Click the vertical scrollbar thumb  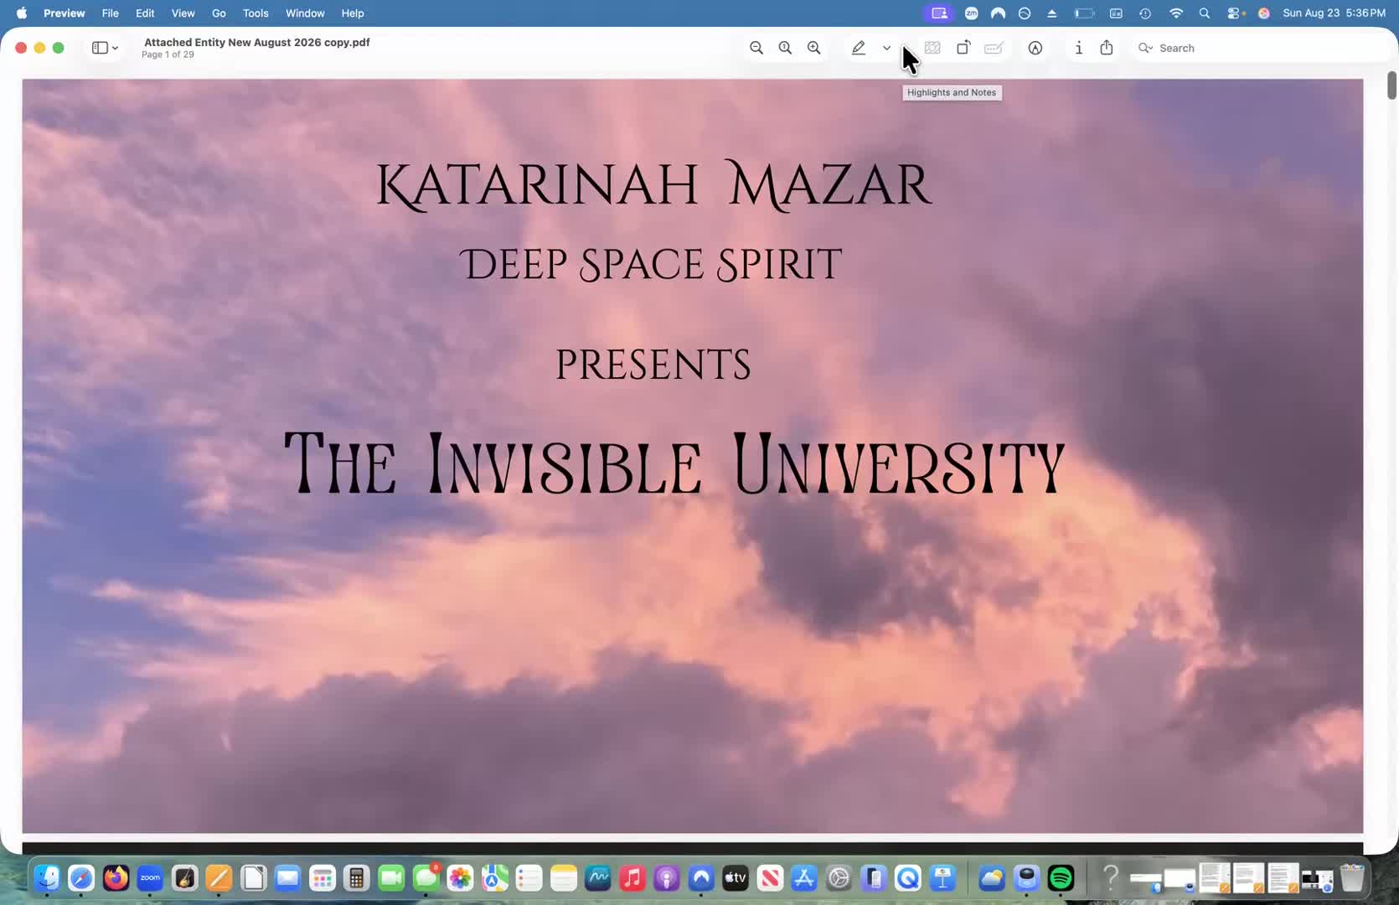[1391, 85]
